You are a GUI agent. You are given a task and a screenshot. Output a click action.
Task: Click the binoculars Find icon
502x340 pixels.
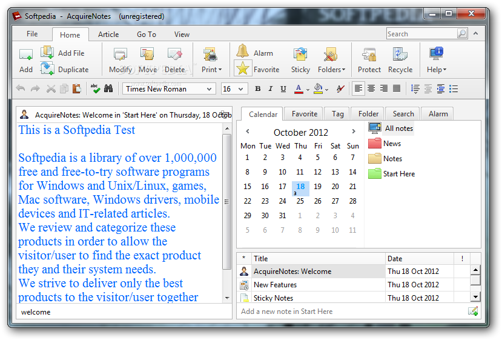pos(108,88)
